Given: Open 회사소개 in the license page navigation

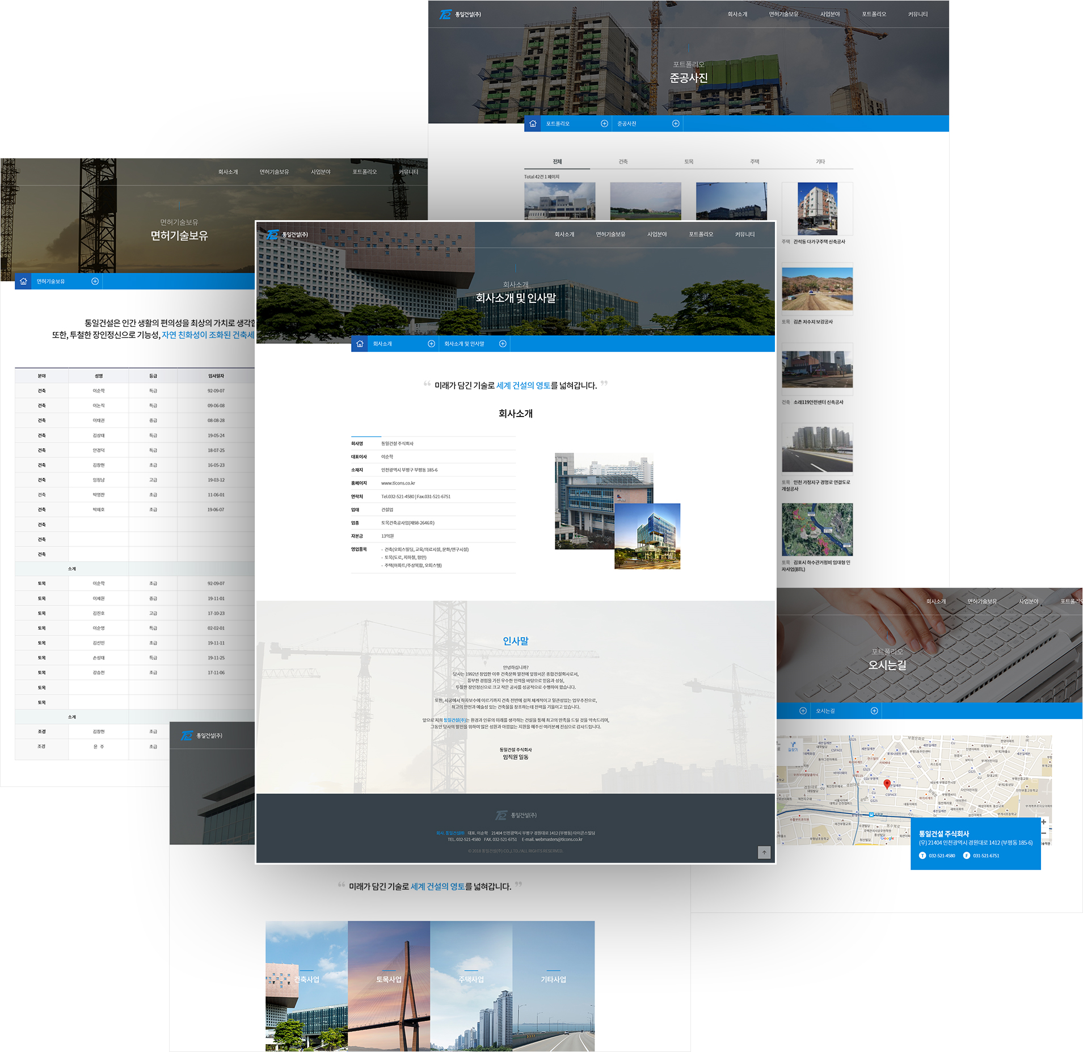Looking at the screenshot, I should click(228, 172).
